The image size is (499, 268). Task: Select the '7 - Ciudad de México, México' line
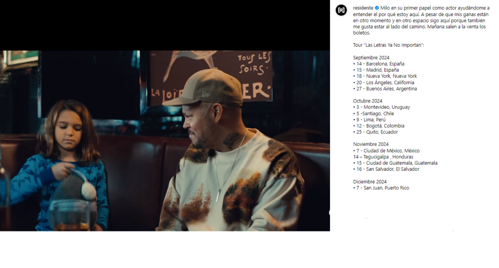(x=386, y=150)
